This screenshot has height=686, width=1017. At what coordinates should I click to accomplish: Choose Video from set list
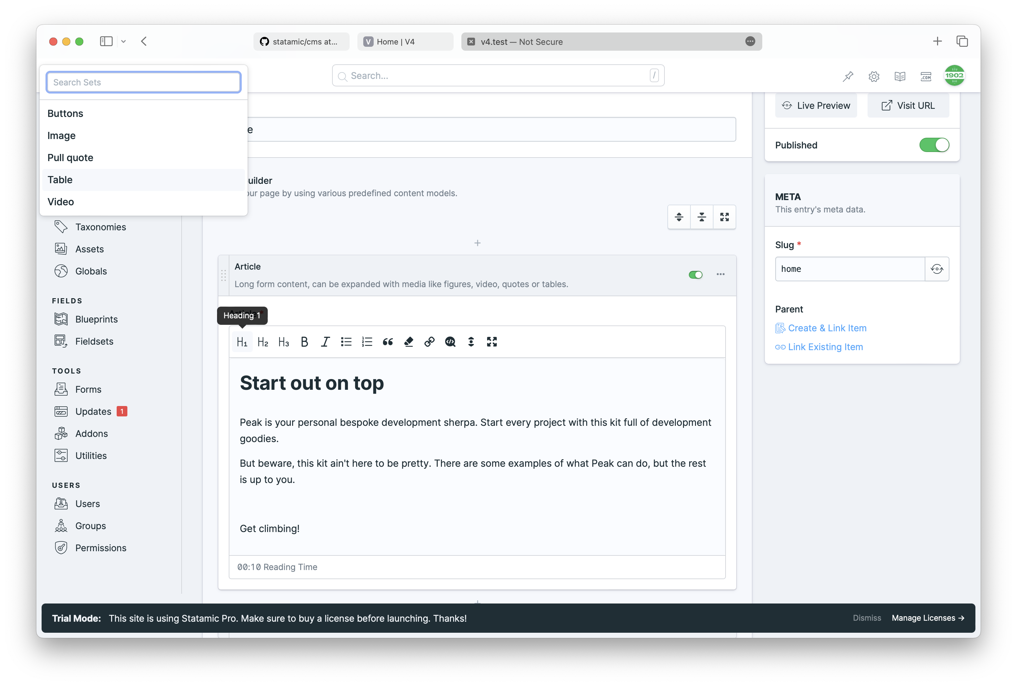coord(144,202)
